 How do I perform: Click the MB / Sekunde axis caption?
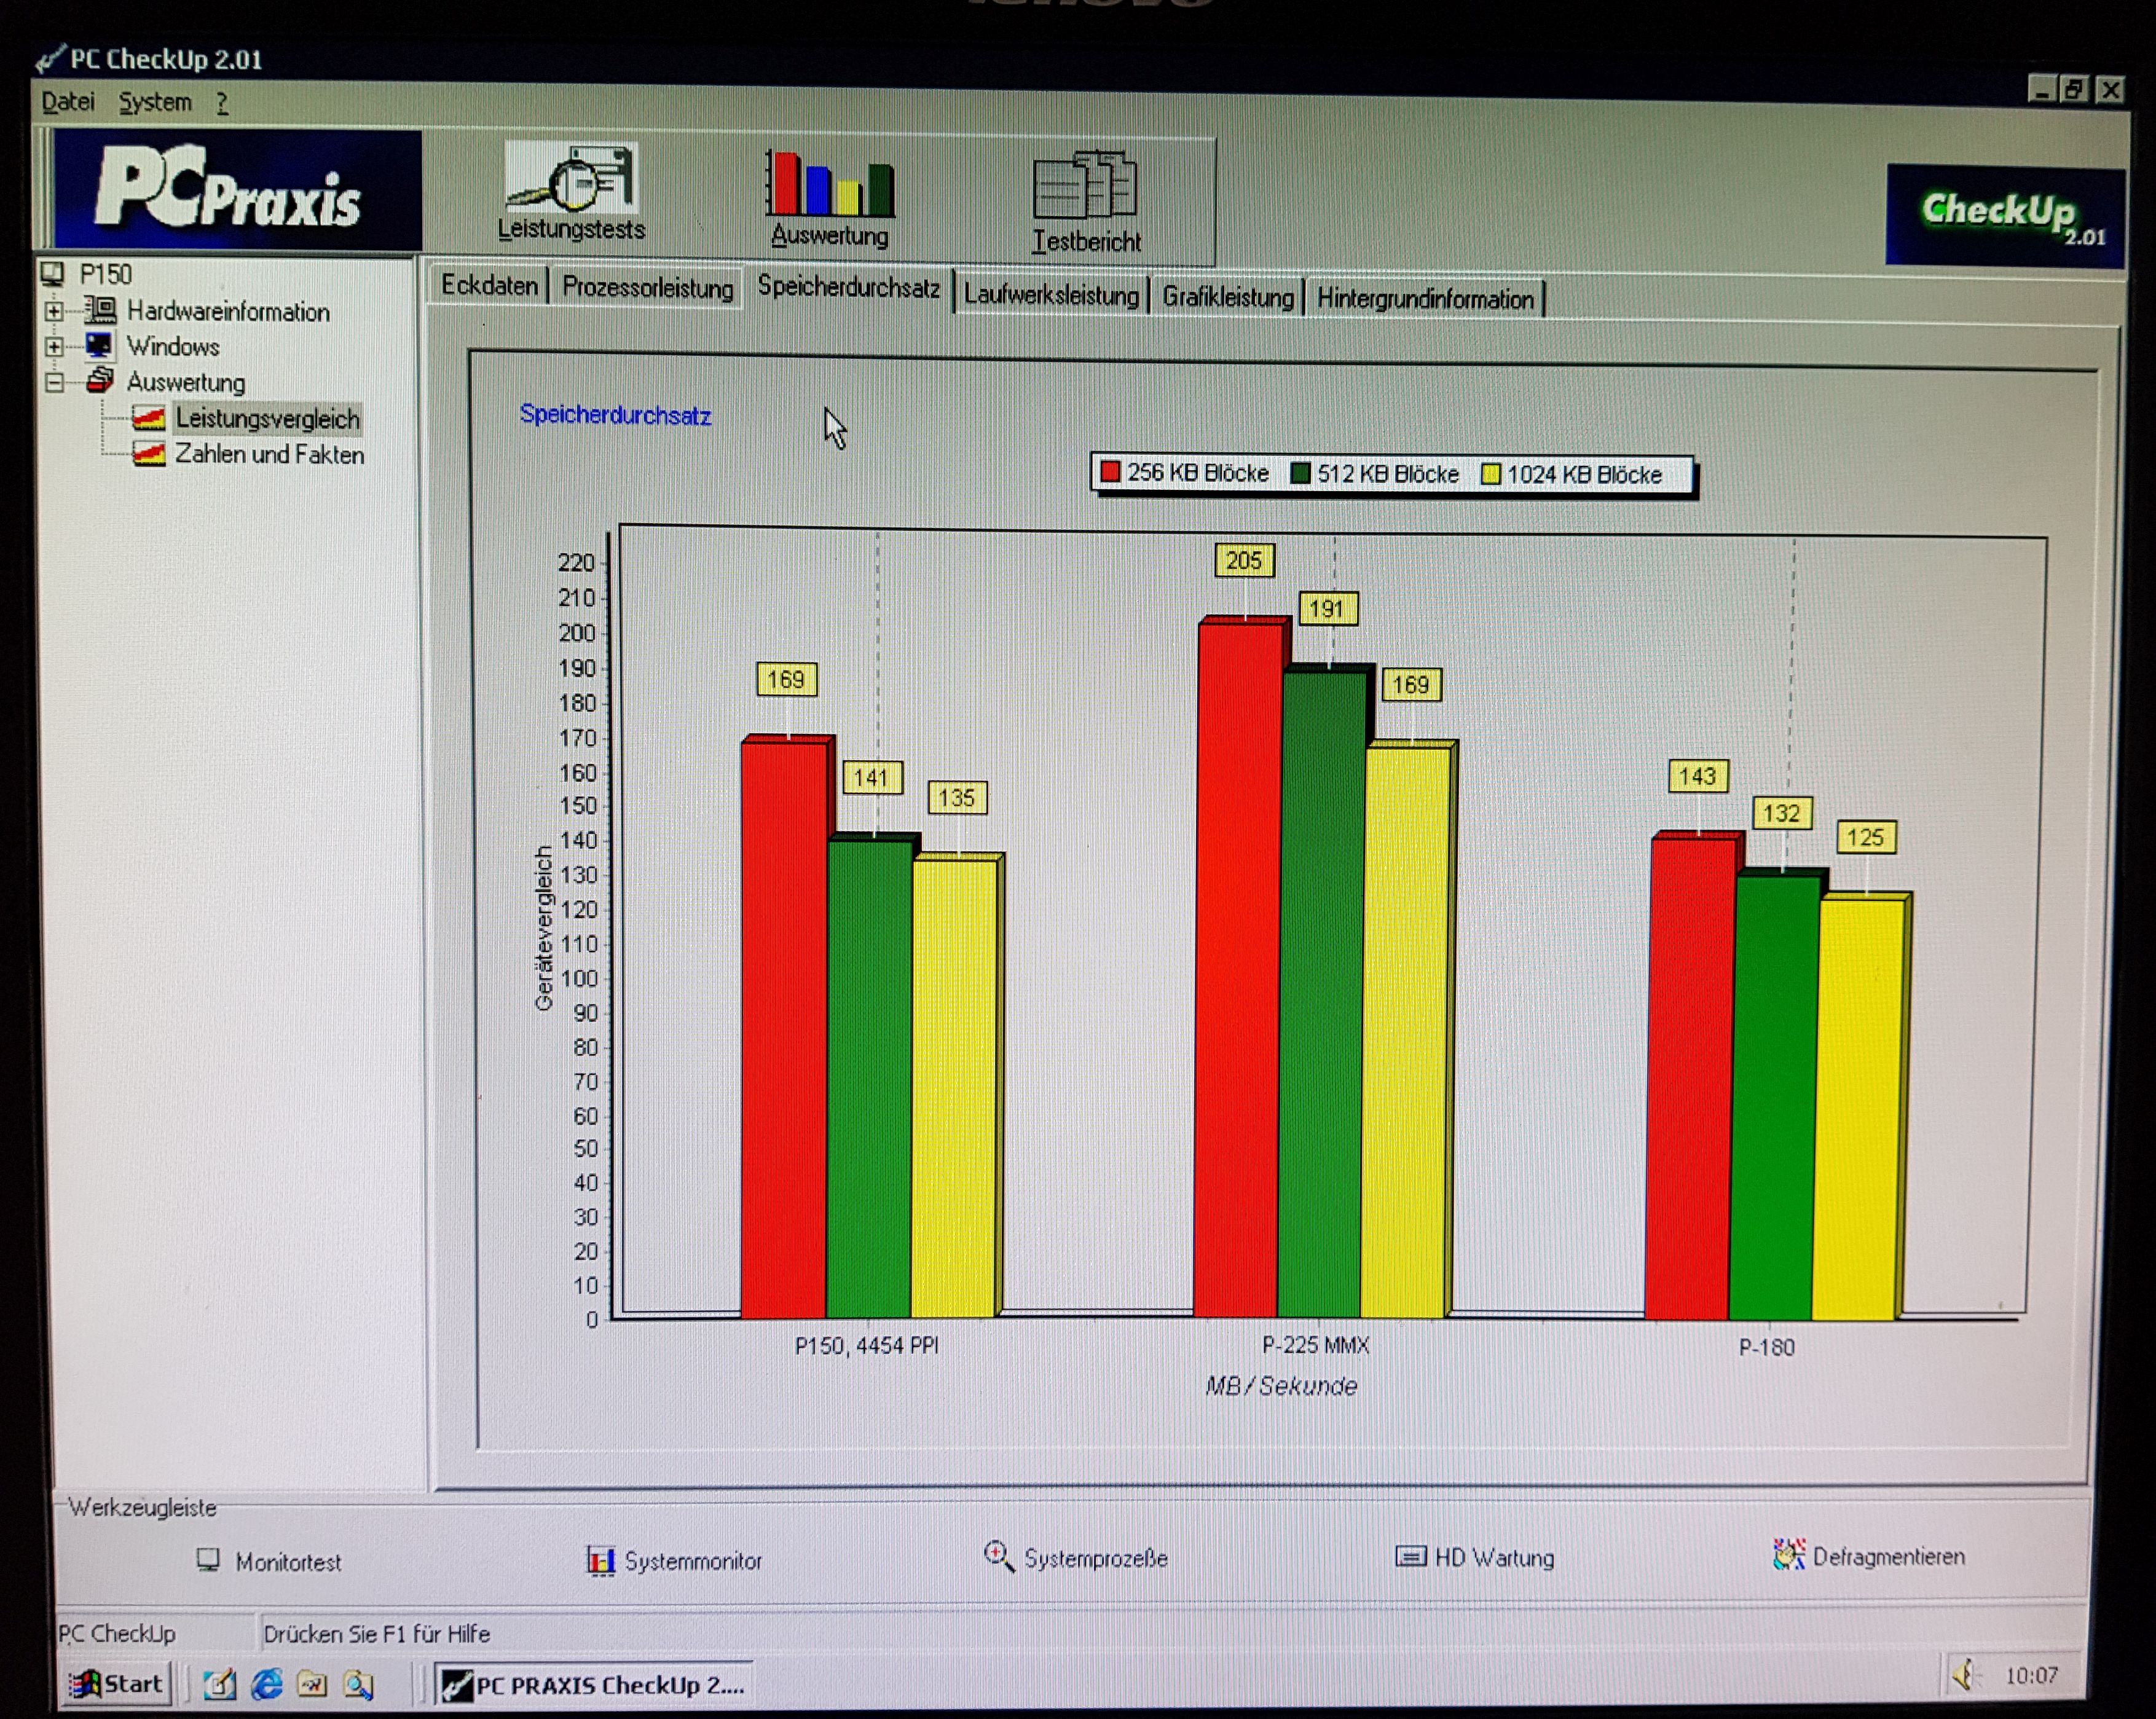click(x=1281, y=1386)
